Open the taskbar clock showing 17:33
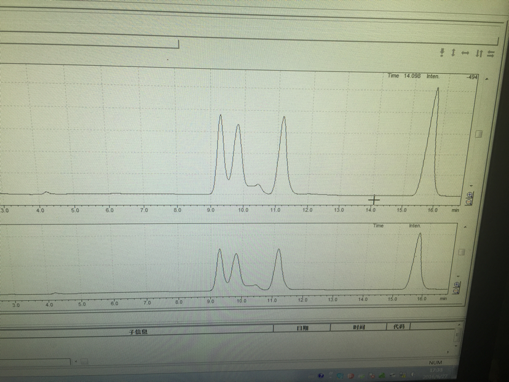This screenshot has width=509, height=382. [437, 373]
